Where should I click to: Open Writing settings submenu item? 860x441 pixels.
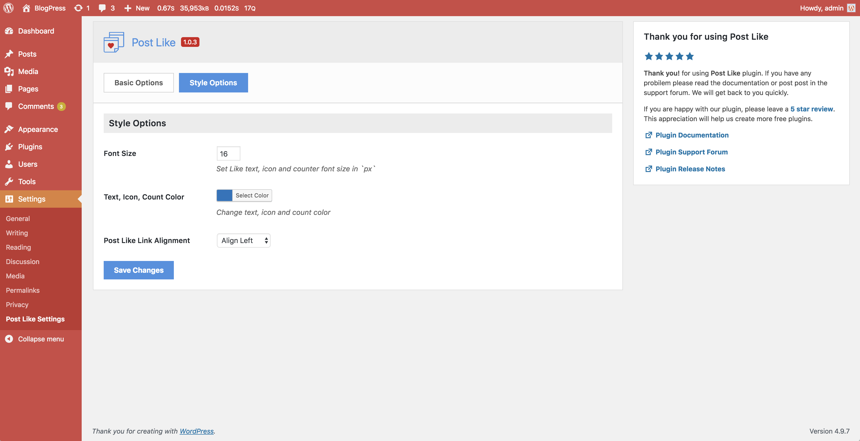coord(17,233)
